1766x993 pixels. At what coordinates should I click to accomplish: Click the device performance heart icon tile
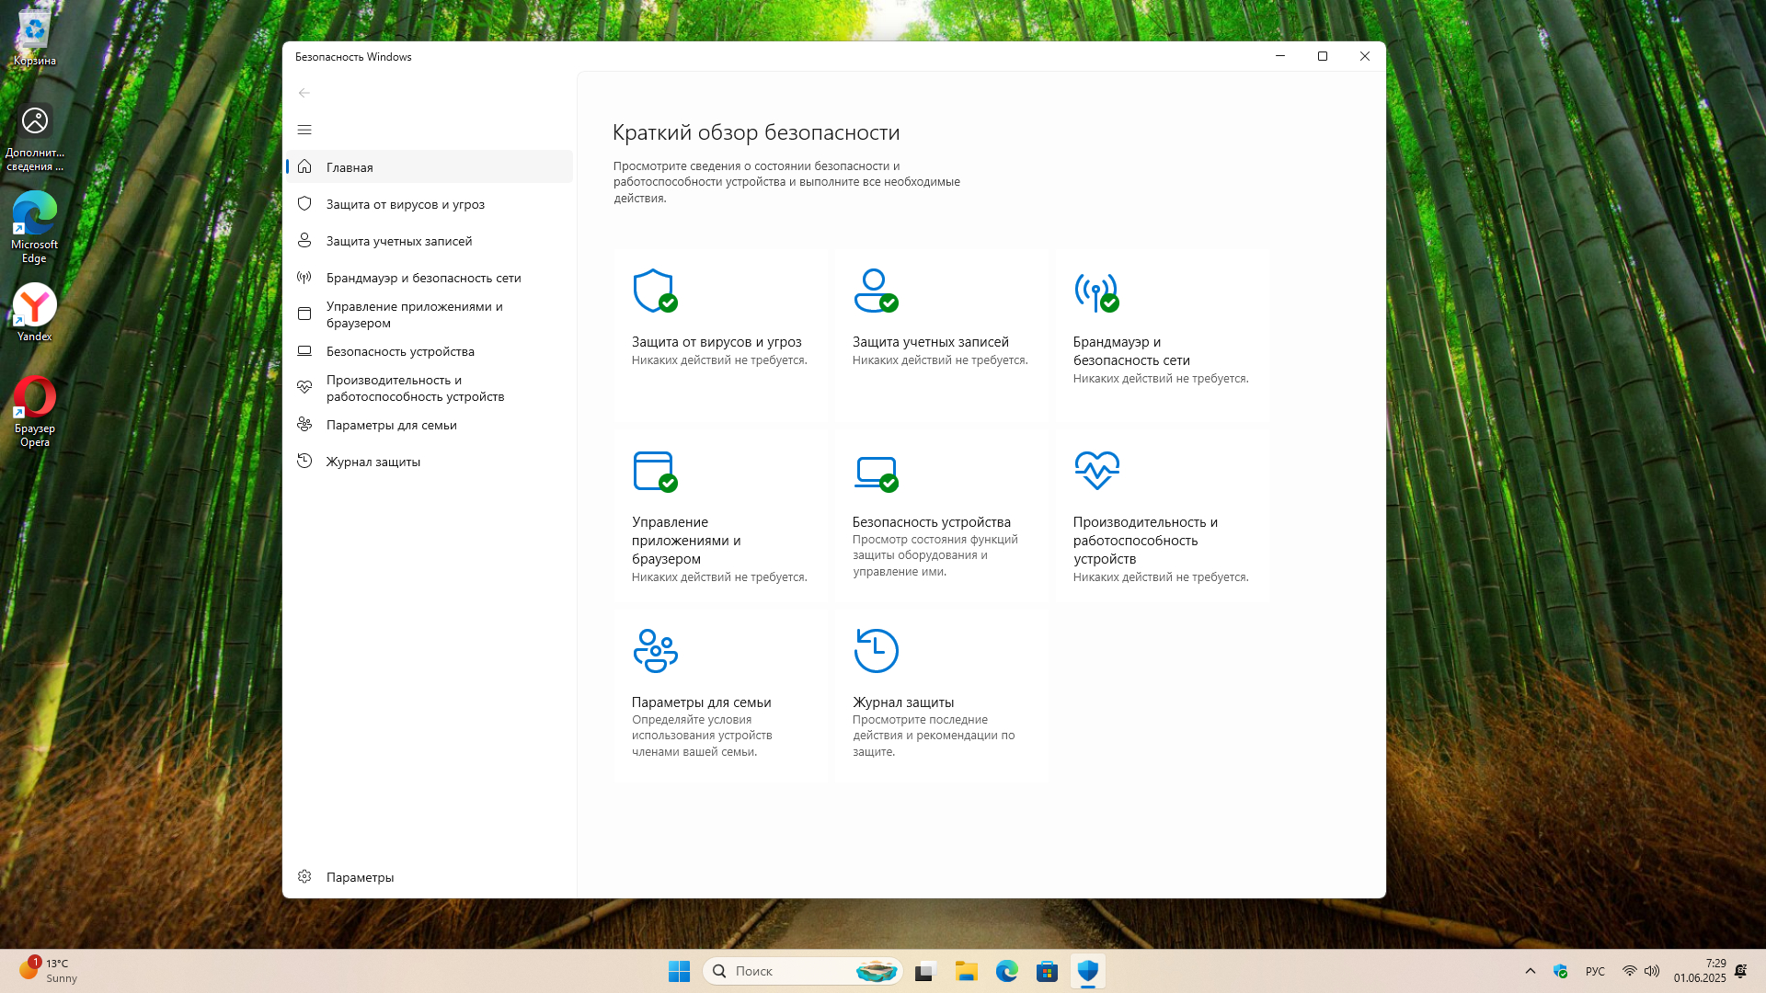pos(1096,471)
